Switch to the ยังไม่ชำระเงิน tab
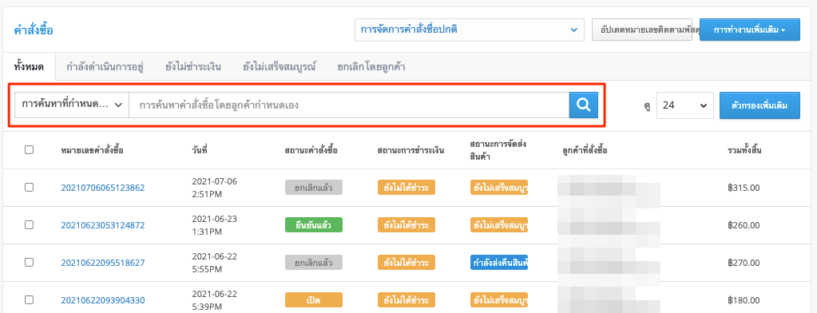Screen dimensions: 817x313 [x=192, y=66]
